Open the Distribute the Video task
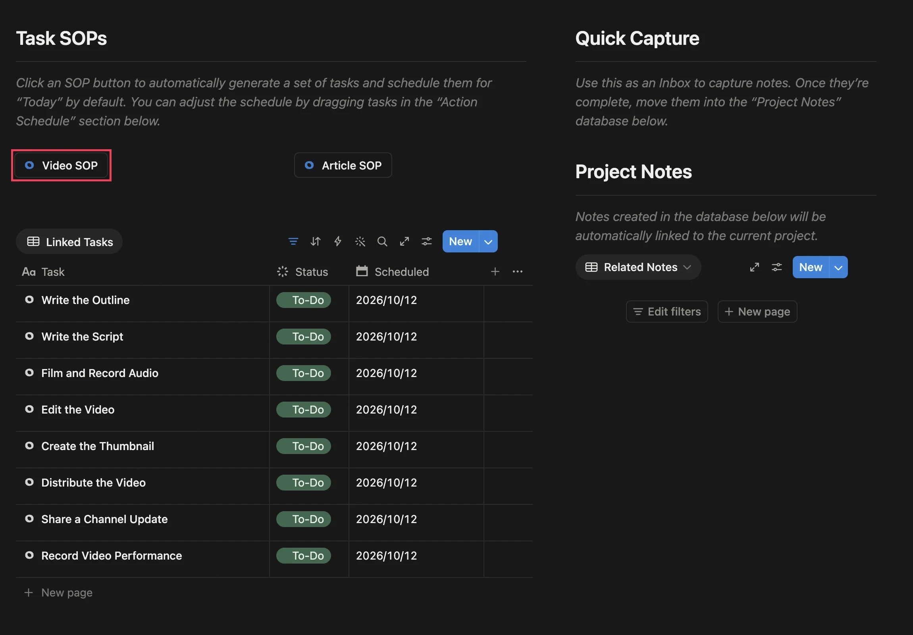 click(x=93, y=483)
